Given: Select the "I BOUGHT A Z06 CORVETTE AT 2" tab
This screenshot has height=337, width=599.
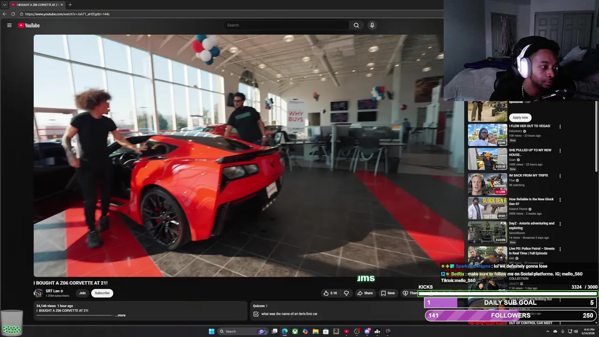Looking at the screenshot, I should (37, 5).
